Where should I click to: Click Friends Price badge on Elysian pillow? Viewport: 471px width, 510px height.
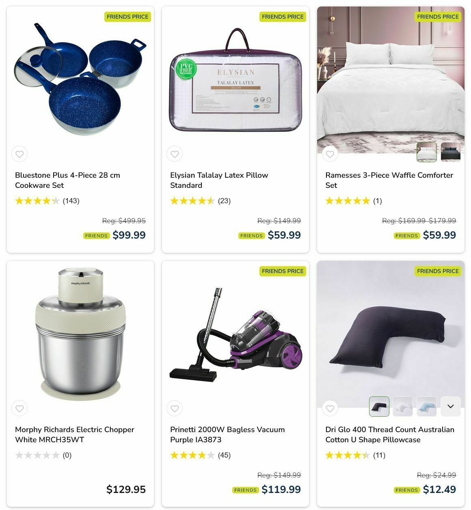pyautogui.click(x=283, y=17)
